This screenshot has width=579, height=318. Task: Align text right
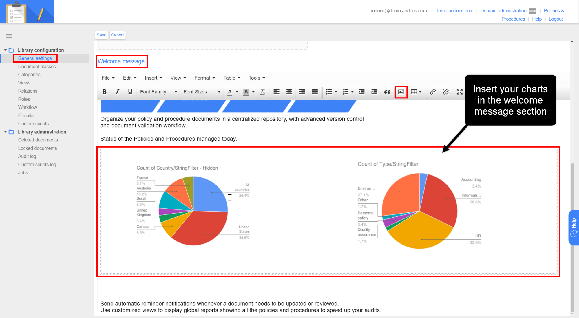(x=302, y=92)
